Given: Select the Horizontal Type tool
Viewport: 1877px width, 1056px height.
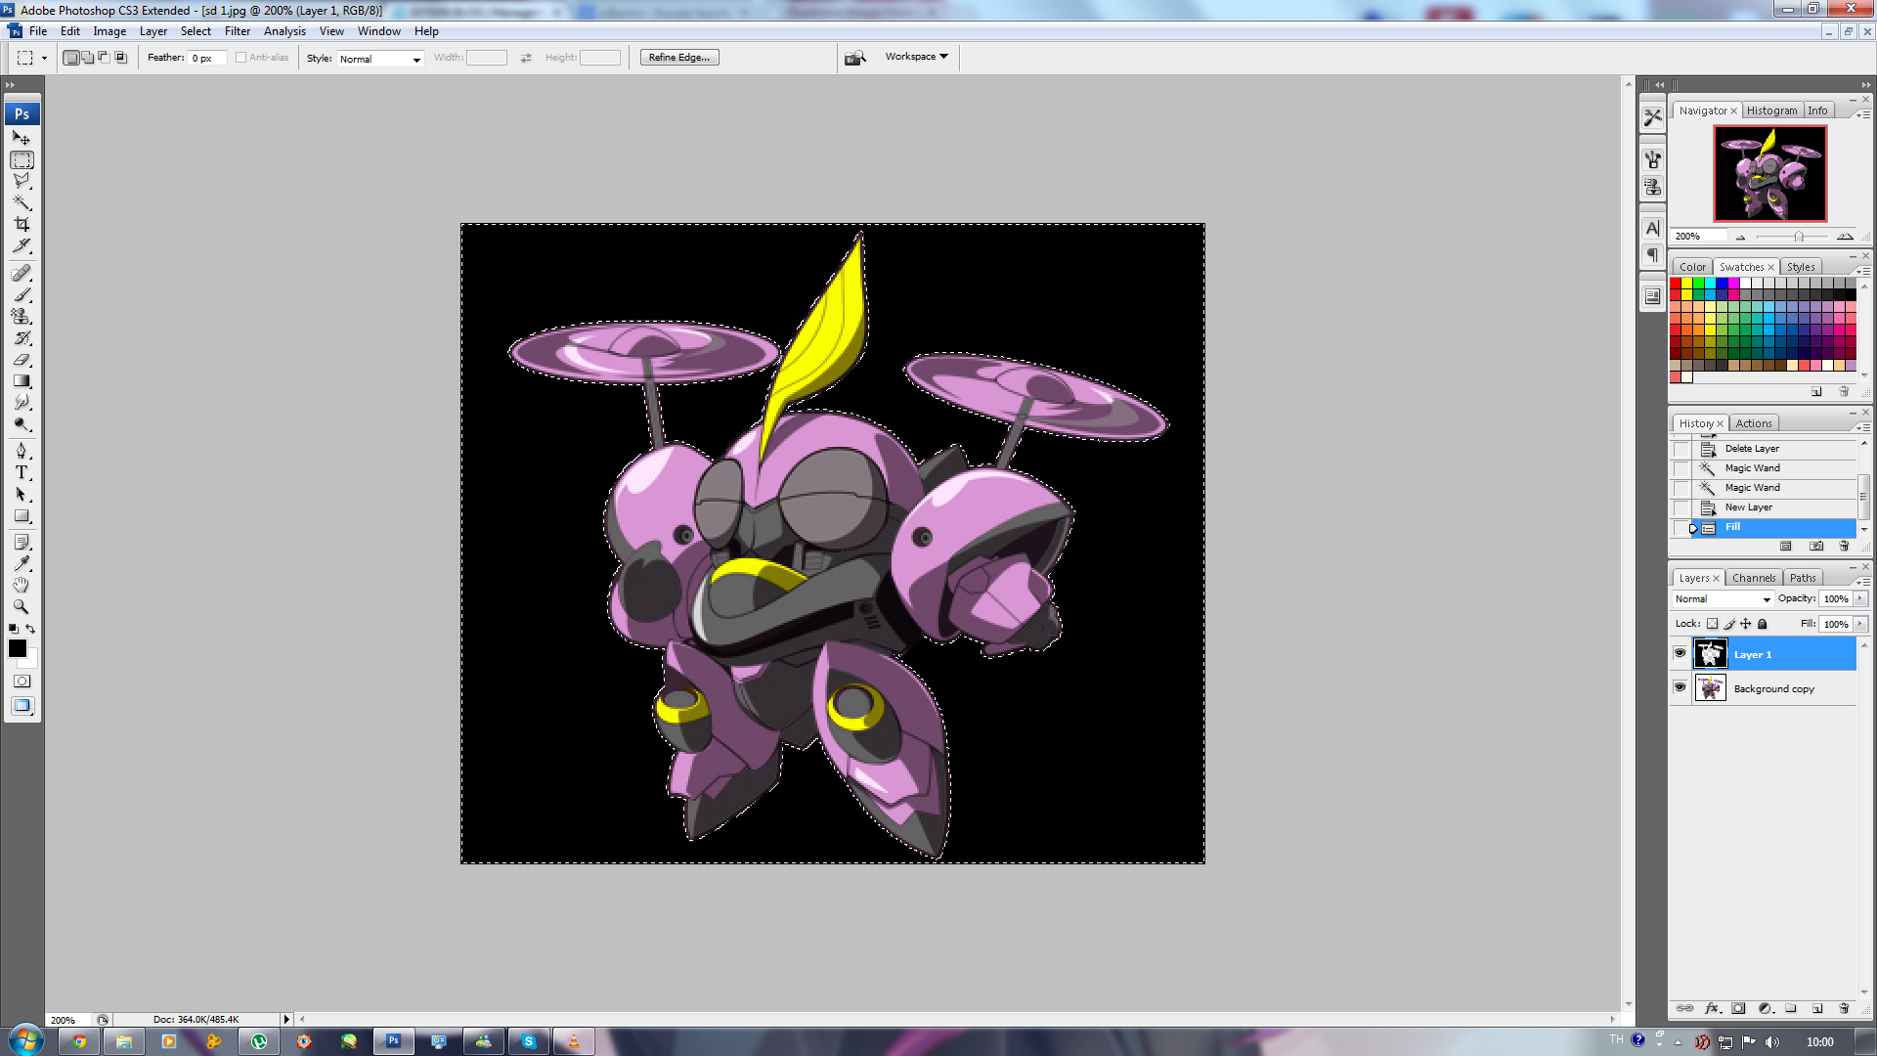Looking at the screenshot, I should tap(22, 472).
